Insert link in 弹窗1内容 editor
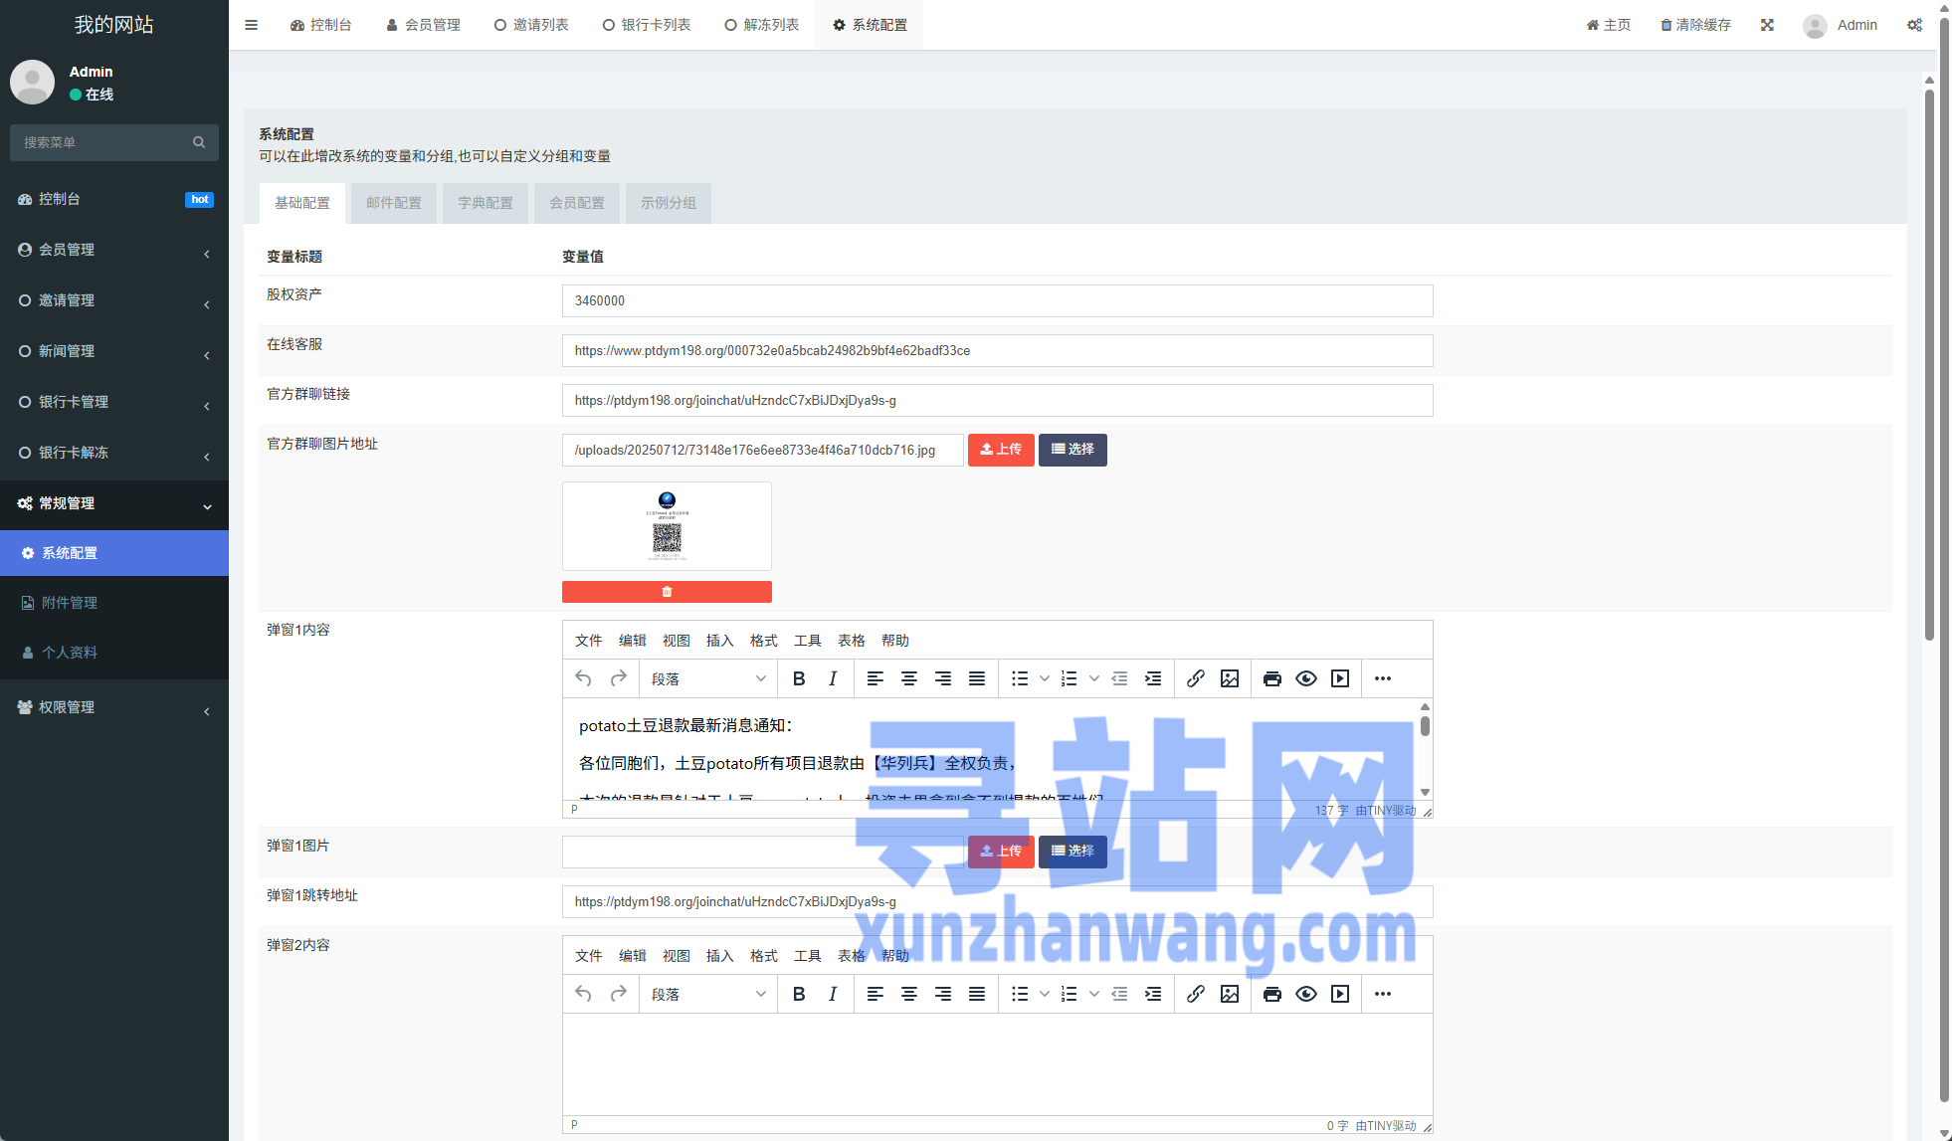 (1196, 678)
